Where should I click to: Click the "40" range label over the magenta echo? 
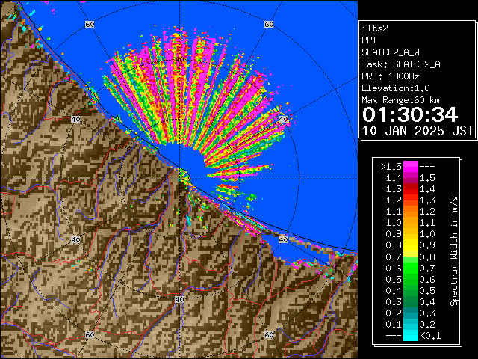pos(179,59)
